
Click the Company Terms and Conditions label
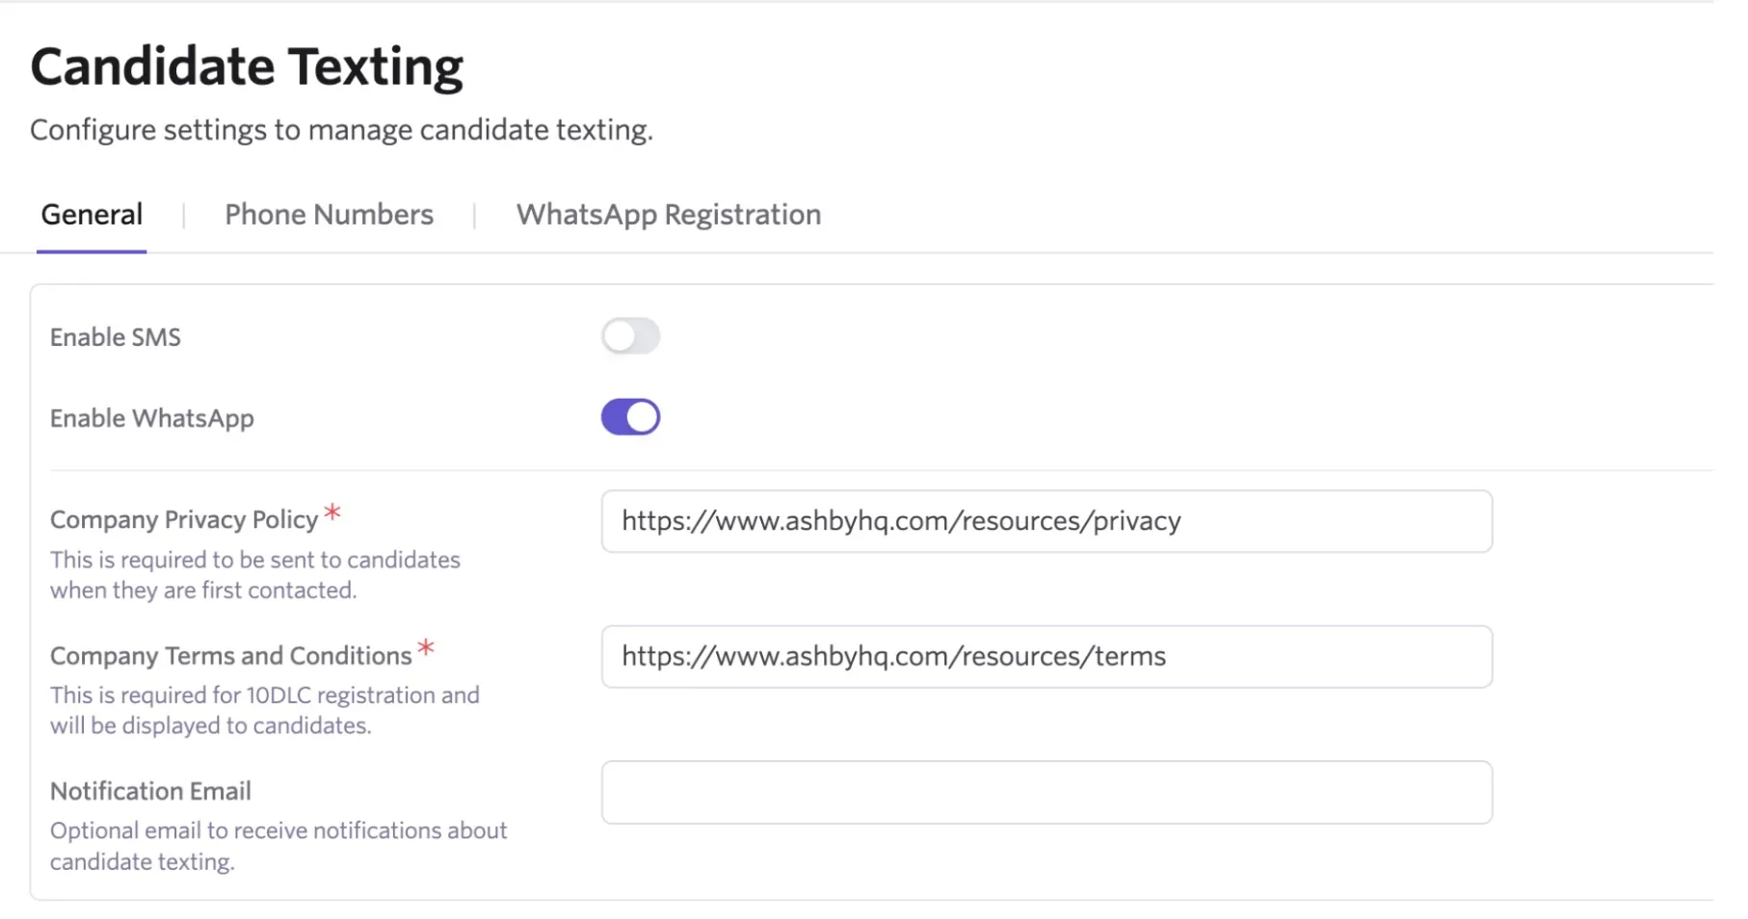(x=230, y=655)
